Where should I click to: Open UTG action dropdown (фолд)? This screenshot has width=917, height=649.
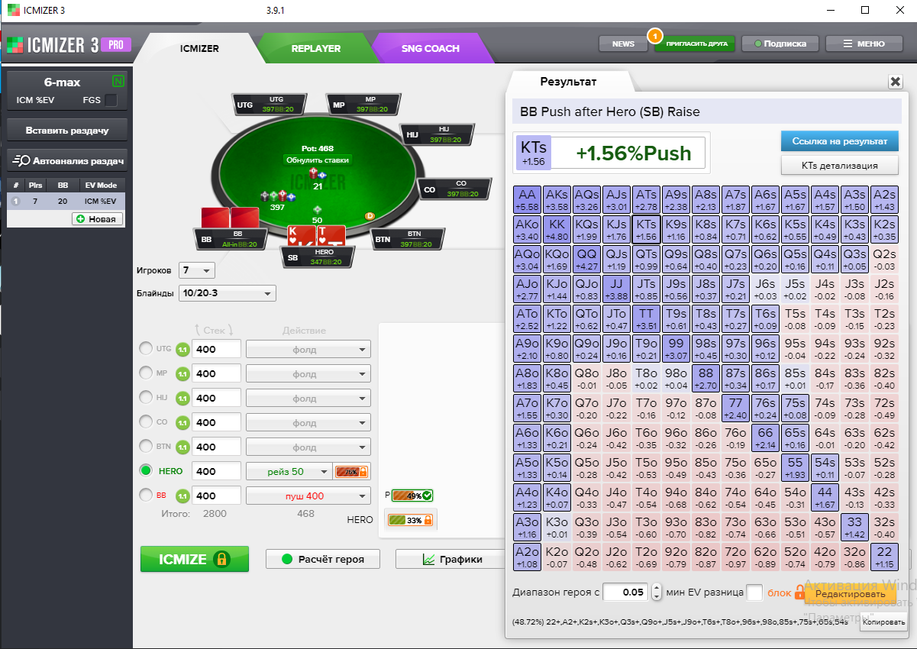coord(308,350)
